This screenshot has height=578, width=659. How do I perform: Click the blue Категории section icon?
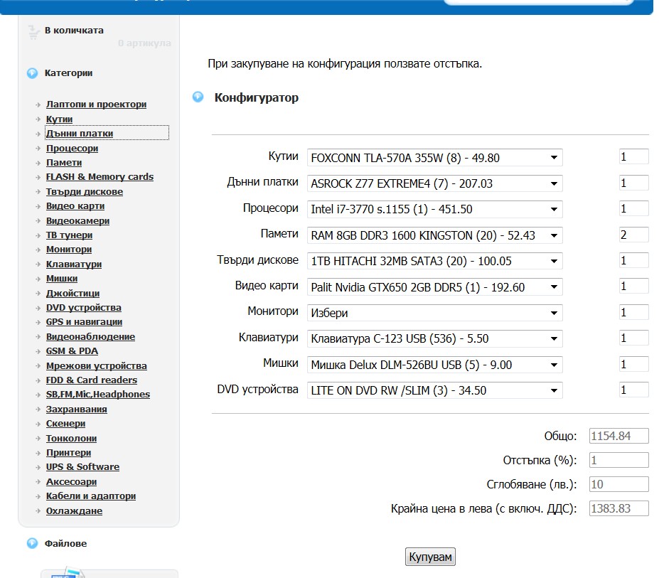pos(32,73)
